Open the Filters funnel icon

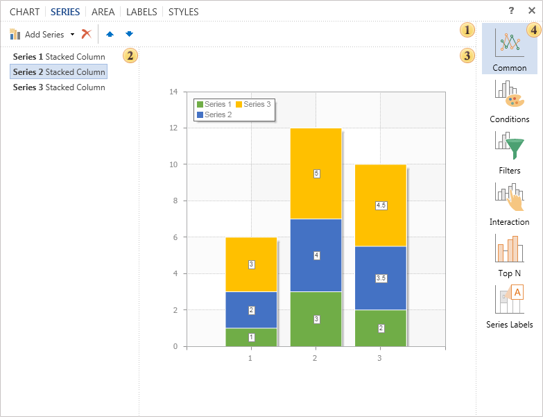tap(509, 146)
